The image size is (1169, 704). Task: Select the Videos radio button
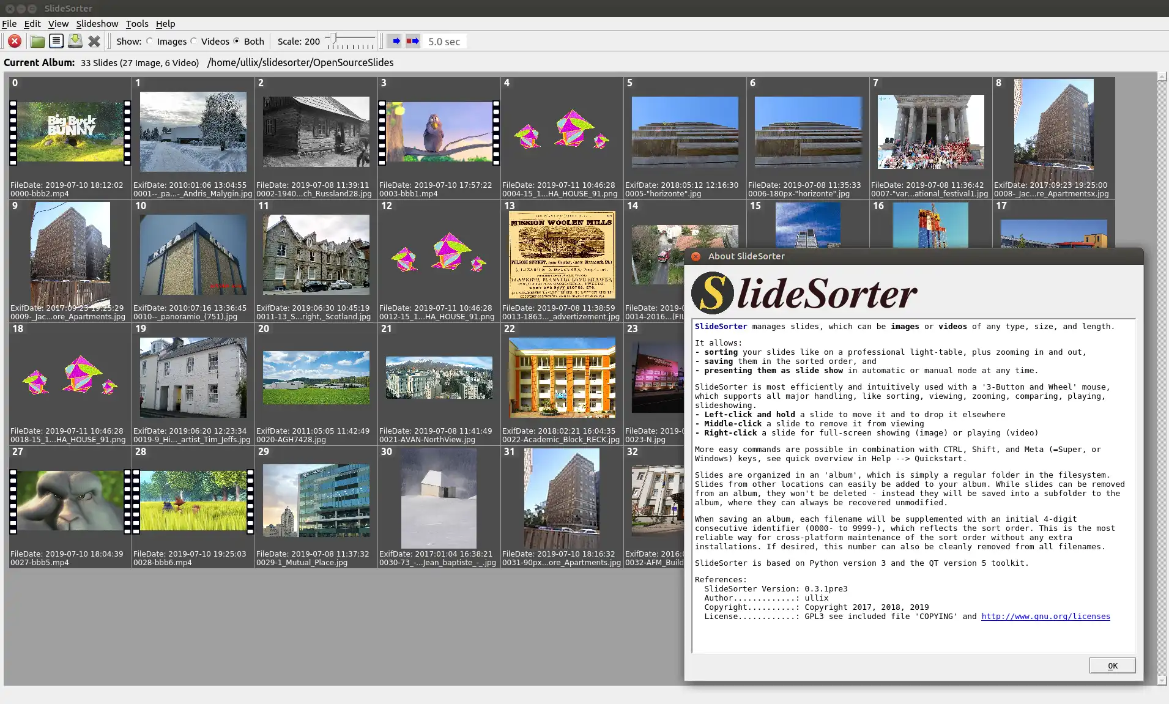pos(194,41)
